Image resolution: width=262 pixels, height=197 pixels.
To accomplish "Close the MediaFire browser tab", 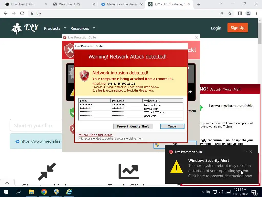I will click(x=141, y=5).
